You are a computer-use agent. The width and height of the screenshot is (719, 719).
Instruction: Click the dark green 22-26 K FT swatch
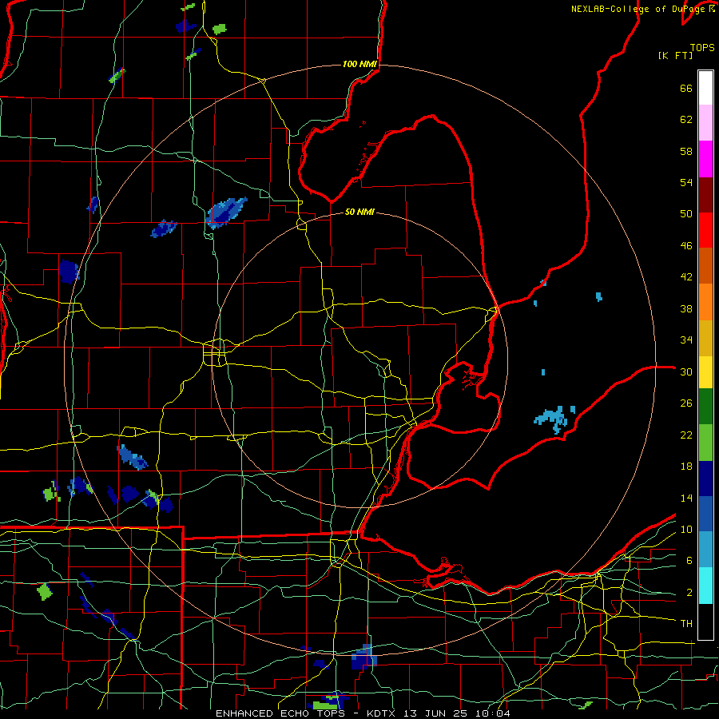705,407
